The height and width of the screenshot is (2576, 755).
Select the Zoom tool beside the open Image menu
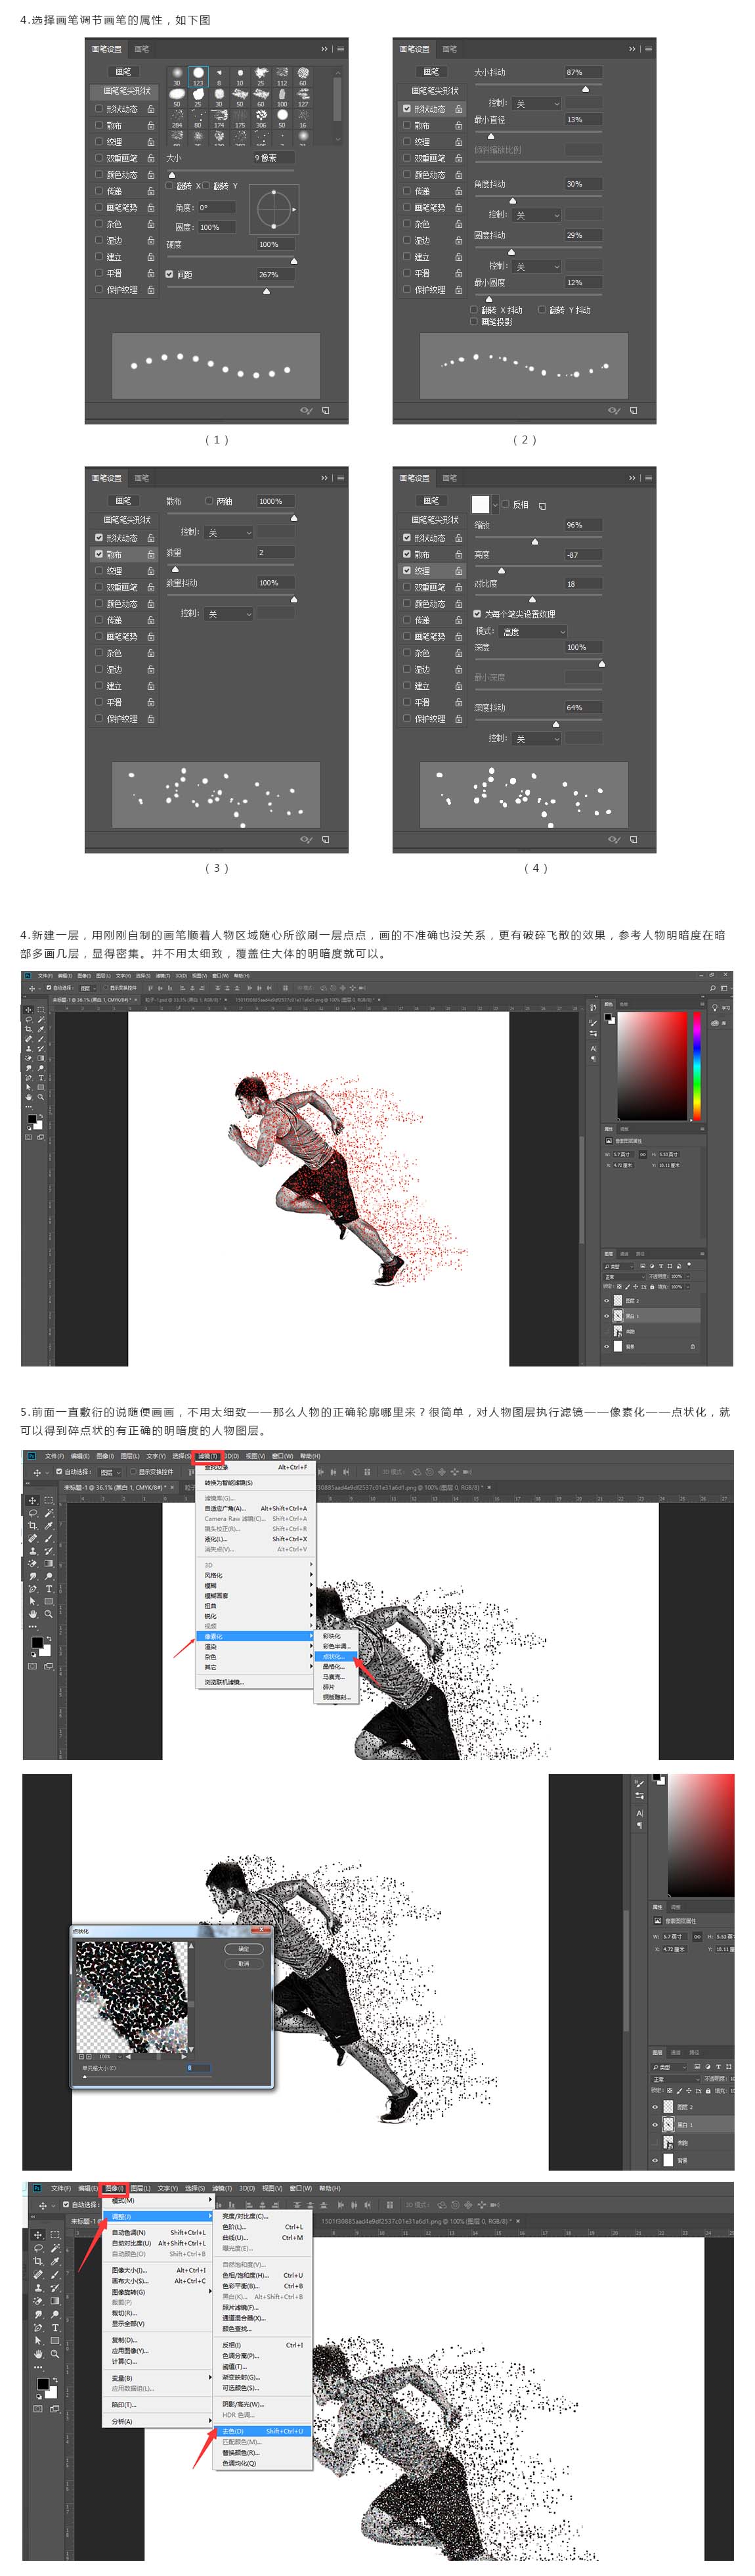[x=55, y=2354]
